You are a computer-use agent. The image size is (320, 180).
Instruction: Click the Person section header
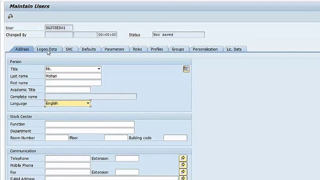click(x=15, y=61)
